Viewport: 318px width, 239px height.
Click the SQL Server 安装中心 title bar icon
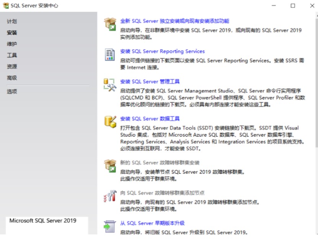[6, 6]
